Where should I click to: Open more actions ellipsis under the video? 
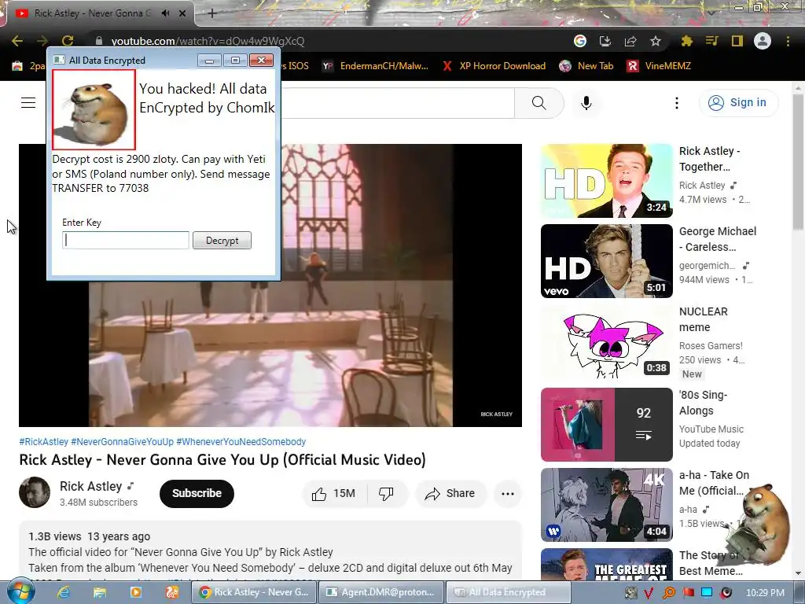[508, 494]
